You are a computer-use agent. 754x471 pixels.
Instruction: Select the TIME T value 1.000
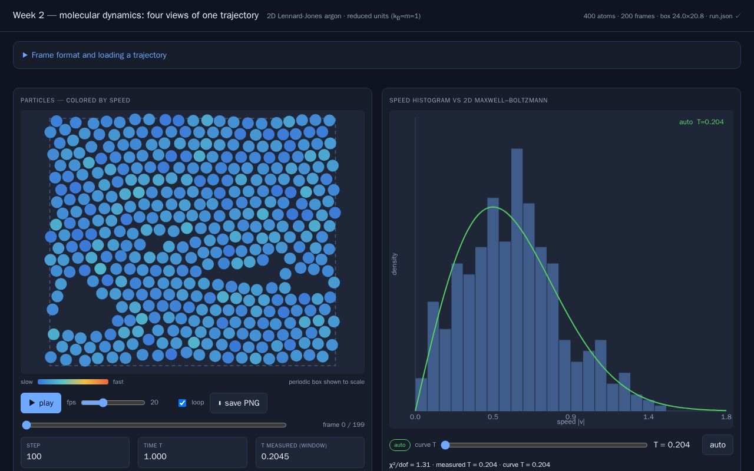coord(155,456)
